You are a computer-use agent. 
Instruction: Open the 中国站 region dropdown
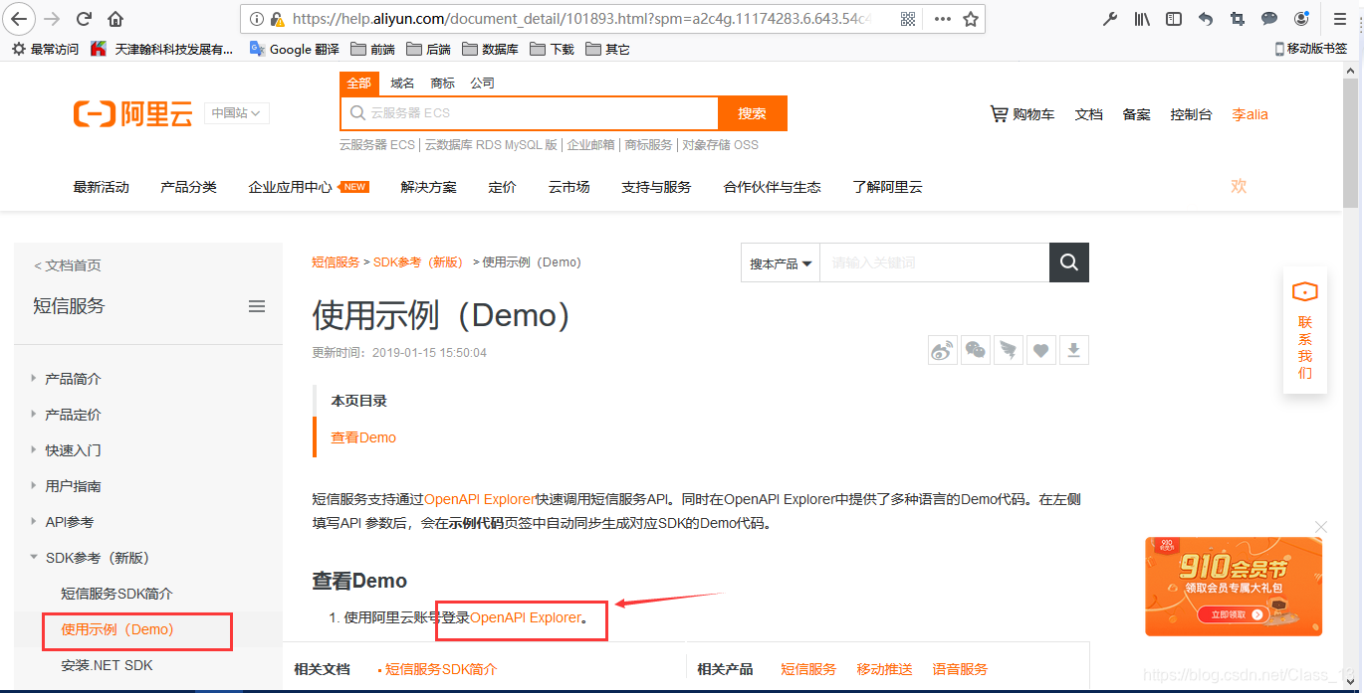click(237, 113)
